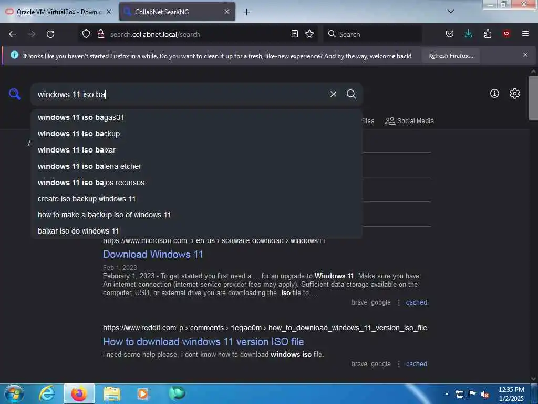Open How to download windows 11 version ISO link

pyautogui.click(x=203, y=341)
